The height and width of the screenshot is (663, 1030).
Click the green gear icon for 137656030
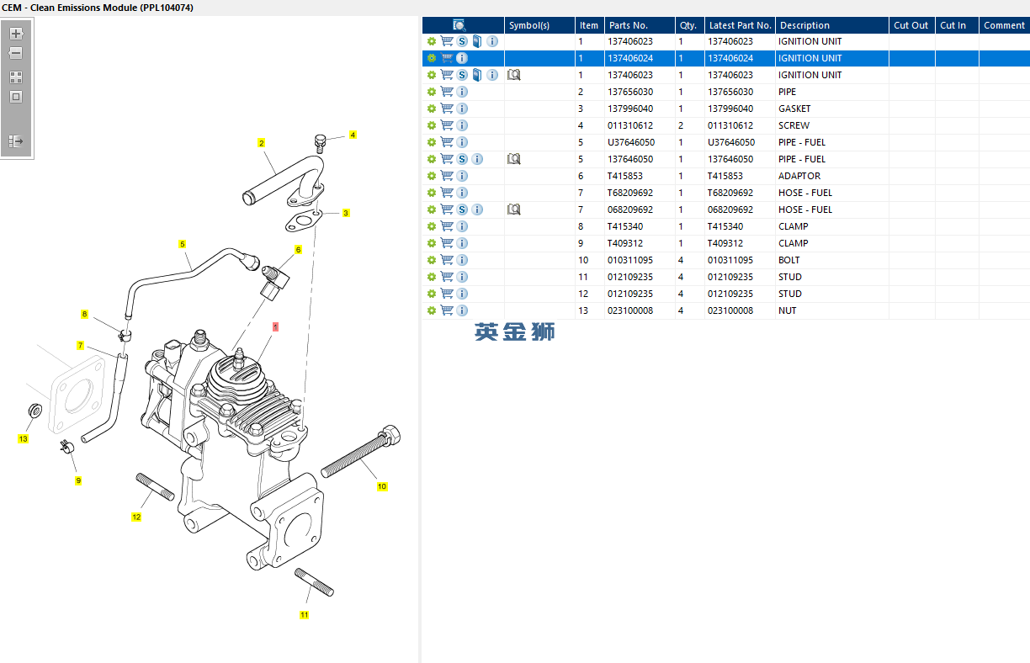pos(432,92)
